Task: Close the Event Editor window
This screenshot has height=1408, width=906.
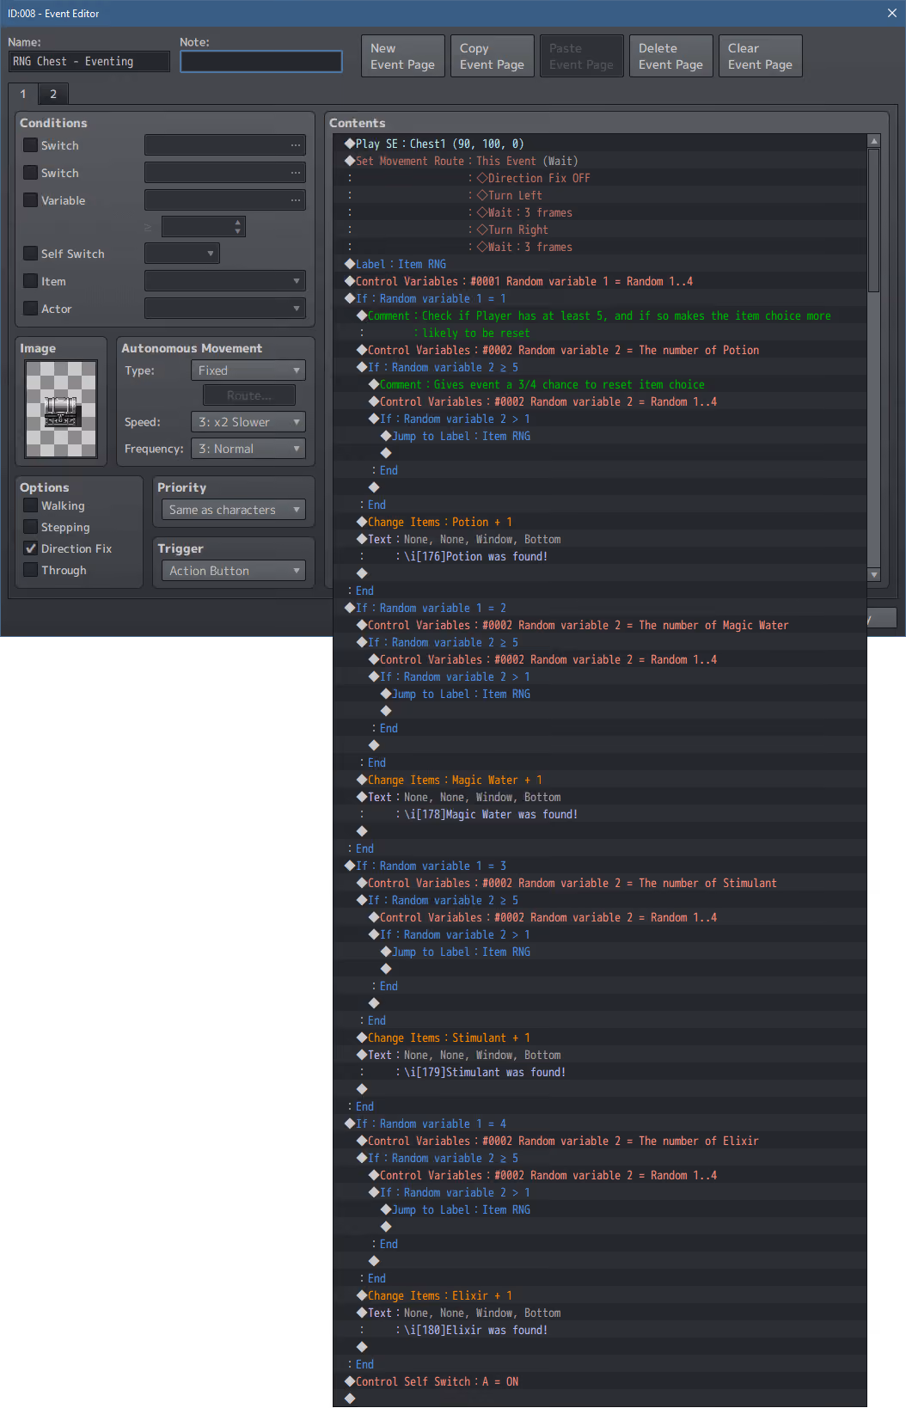Action: tap(891, 13)
